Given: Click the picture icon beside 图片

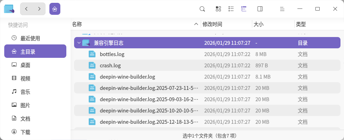Looking at the screenshot, I should (x=14, y=105).
